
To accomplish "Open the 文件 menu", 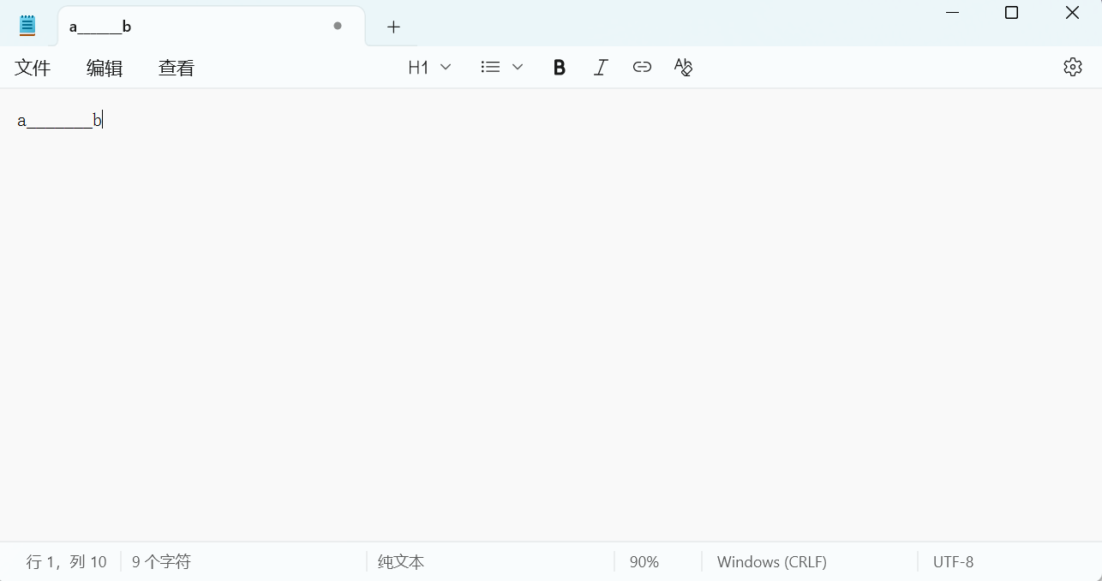I will [x=33, y=67].
